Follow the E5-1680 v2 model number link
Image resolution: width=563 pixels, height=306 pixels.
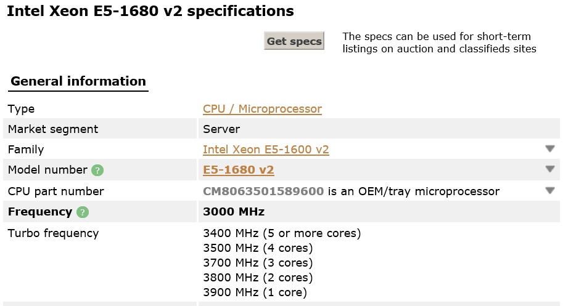click(x=239, y=170)
